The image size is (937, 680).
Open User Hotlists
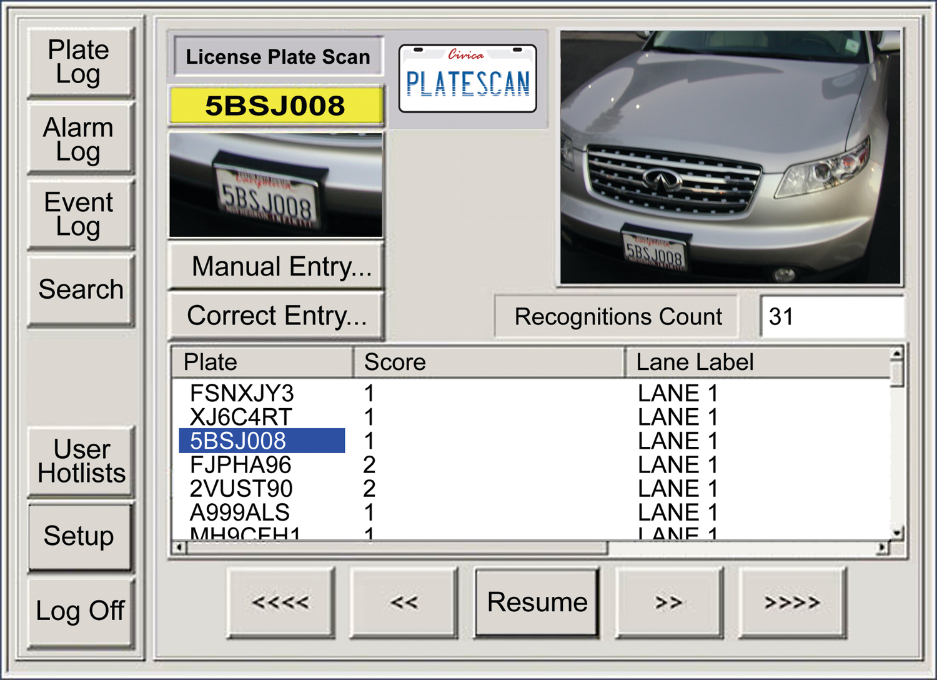[x=81, y=461]
